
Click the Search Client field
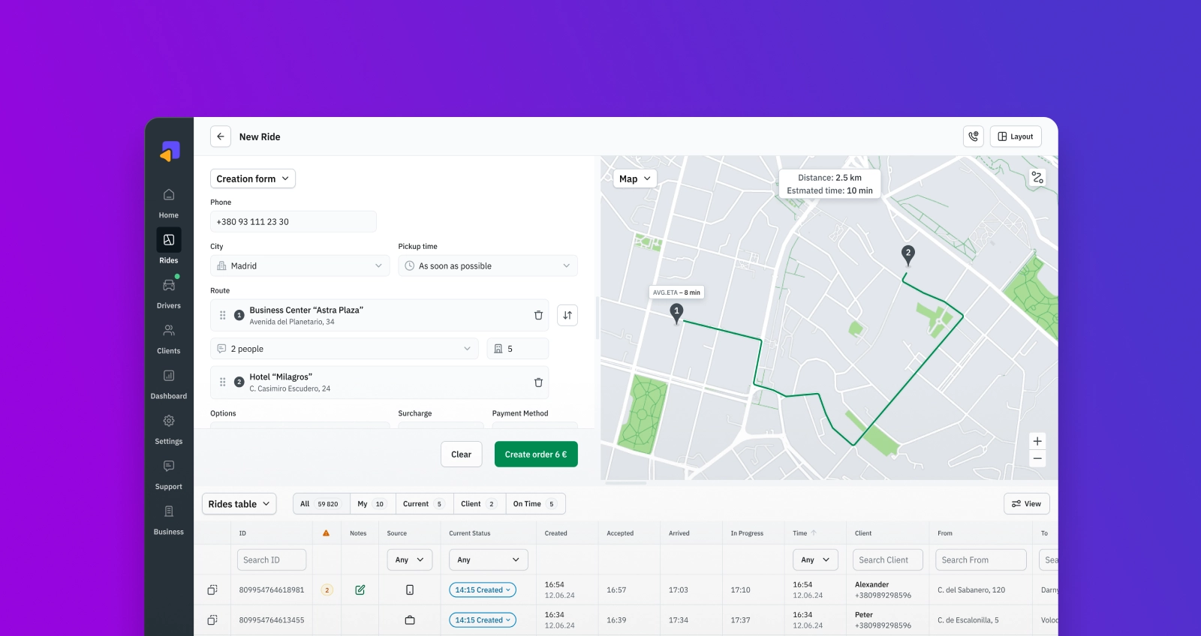click(x=887, y=559)
